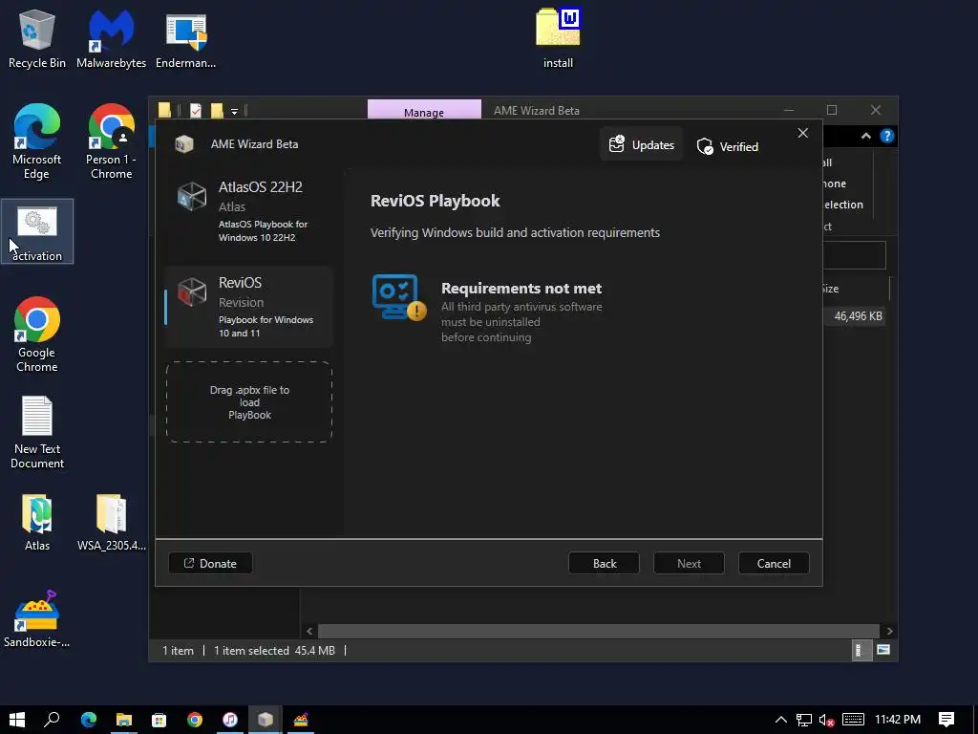The width and height of the screenshot is (978, 734).
Task: Close the AME Wizard dialog
Action: tap(802, 133)
